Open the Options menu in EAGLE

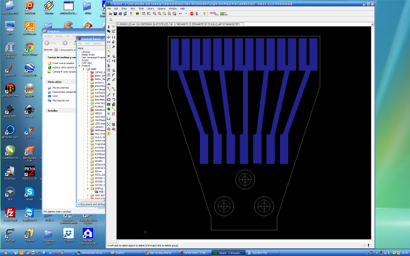click(161, 8)
